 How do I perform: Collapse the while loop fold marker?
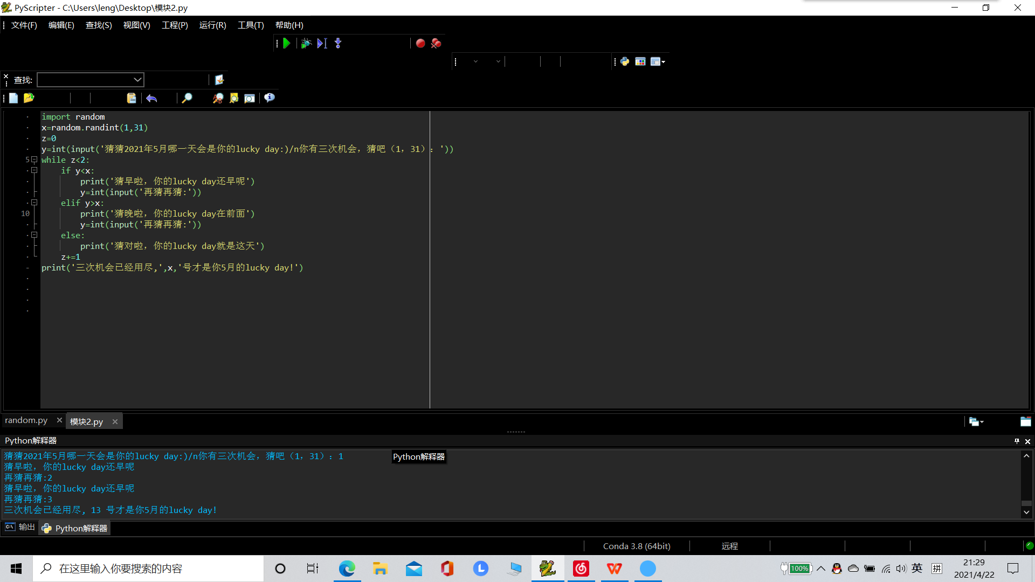click(34, 160)
